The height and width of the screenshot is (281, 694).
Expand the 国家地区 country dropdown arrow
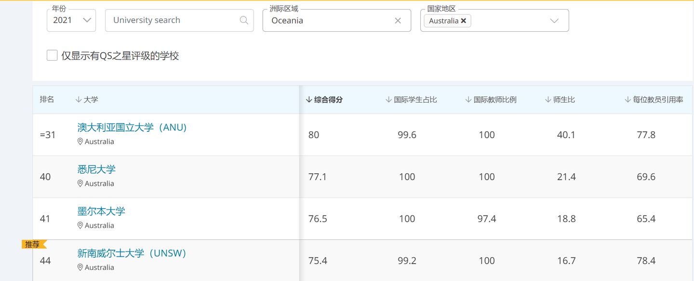(554, 21)
